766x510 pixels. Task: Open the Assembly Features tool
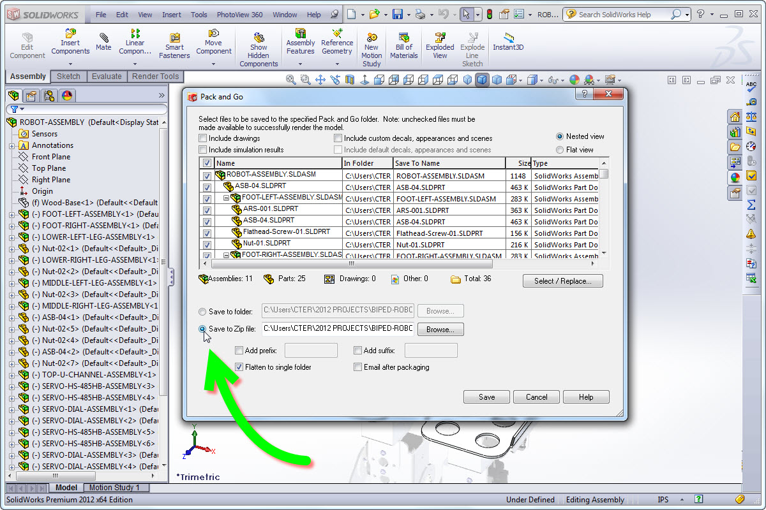(300, 41)
